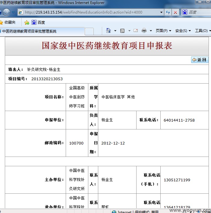The image size is (211, 213).
Task: Select discipline text 中医临床医学 其他
Action: (118, 97)
